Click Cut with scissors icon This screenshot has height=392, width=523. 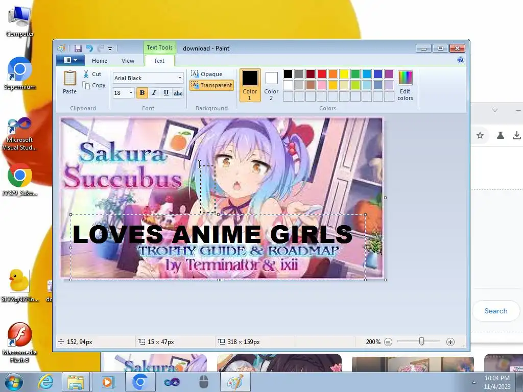click(92, 74)
